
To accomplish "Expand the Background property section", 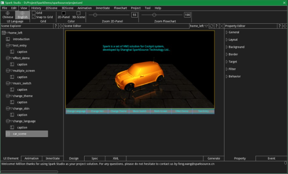I will (227, 47).
